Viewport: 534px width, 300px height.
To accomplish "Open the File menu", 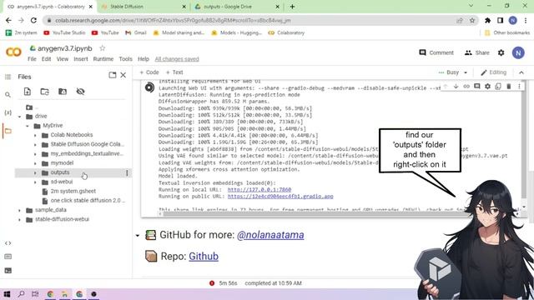I will pyautogui.click(x=32, y=59).
